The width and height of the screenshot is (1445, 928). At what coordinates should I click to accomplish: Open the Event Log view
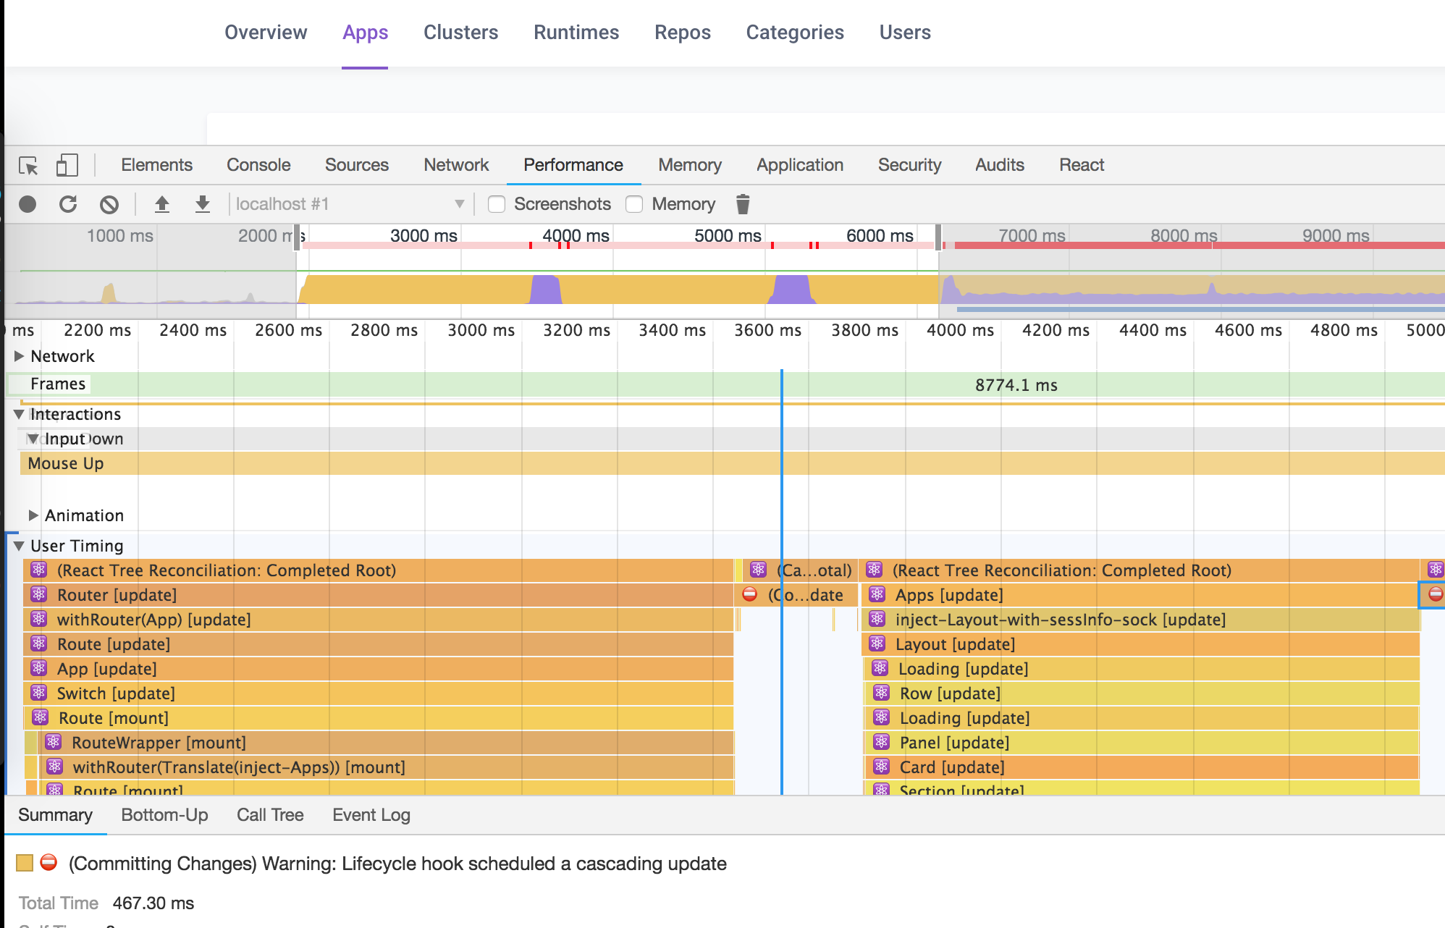pos(371,815)
